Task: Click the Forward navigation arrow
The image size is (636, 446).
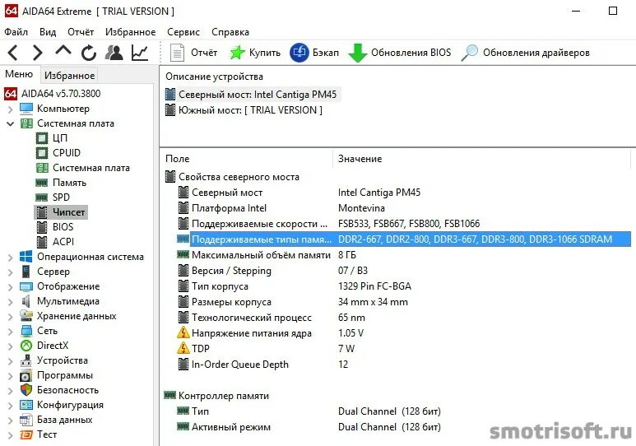Action: pyautogui.click(x=37, y=53)
